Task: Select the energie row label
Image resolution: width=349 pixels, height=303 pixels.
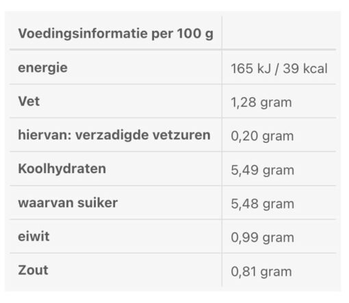Action: point(42,68)
